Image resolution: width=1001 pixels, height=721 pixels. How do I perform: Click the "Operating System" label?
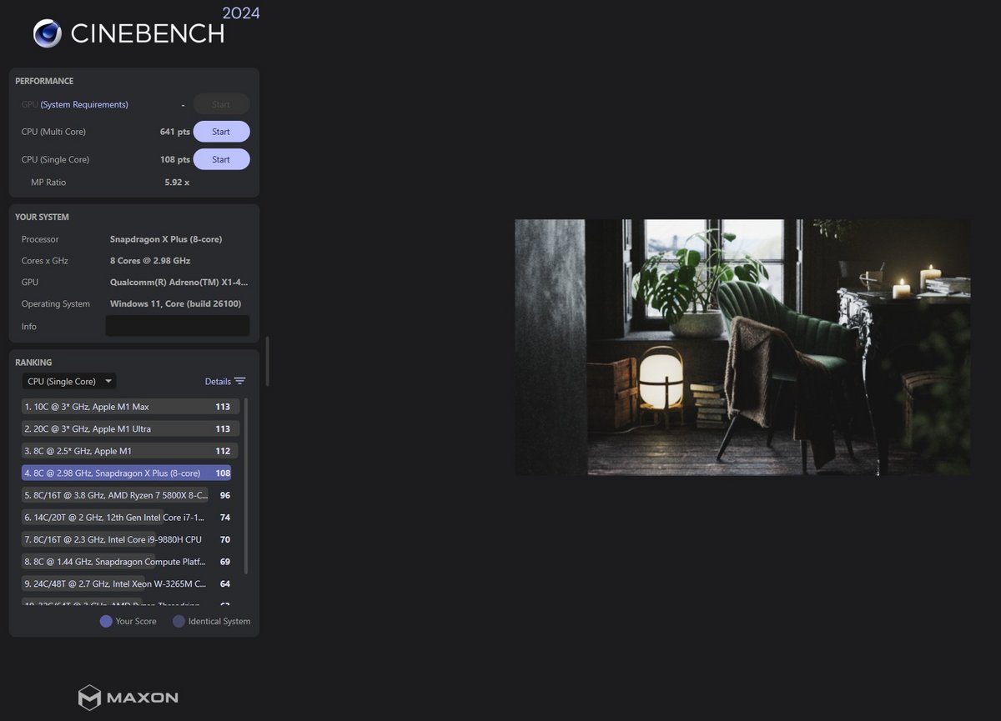click(56, 304)
